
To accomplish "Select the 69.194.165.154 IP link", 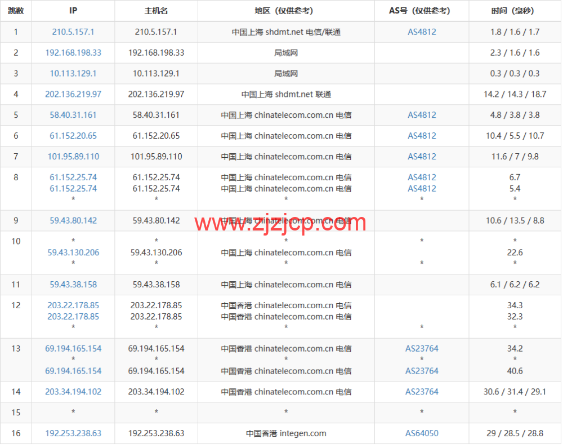I will point(73,348).
